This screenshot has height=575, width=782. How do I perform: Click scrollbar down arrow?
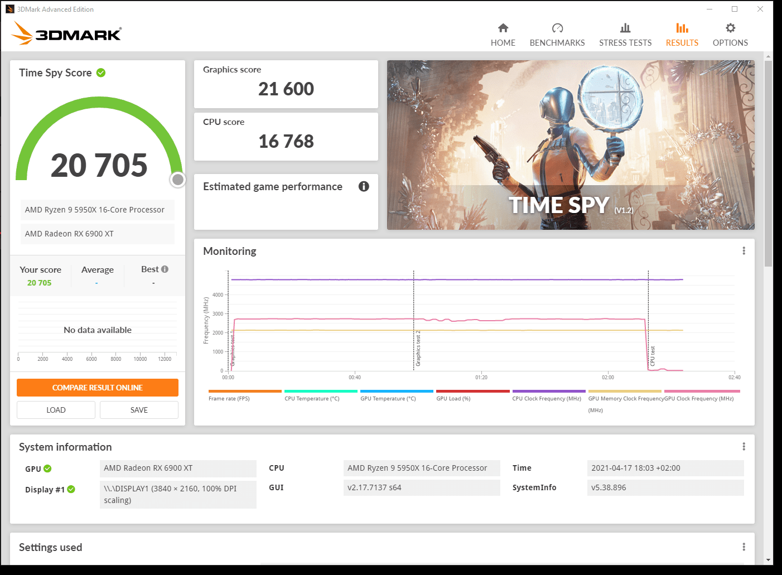[x=769, y=560]
